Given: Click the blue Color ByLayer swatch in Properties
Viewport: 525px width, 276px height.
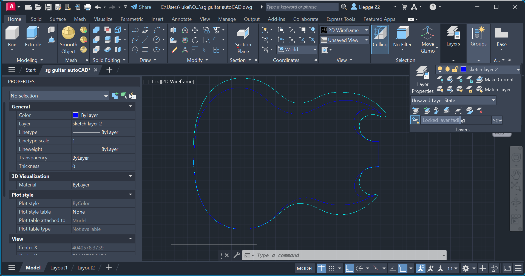Looking at the screenshot, I should coord(75,115).
